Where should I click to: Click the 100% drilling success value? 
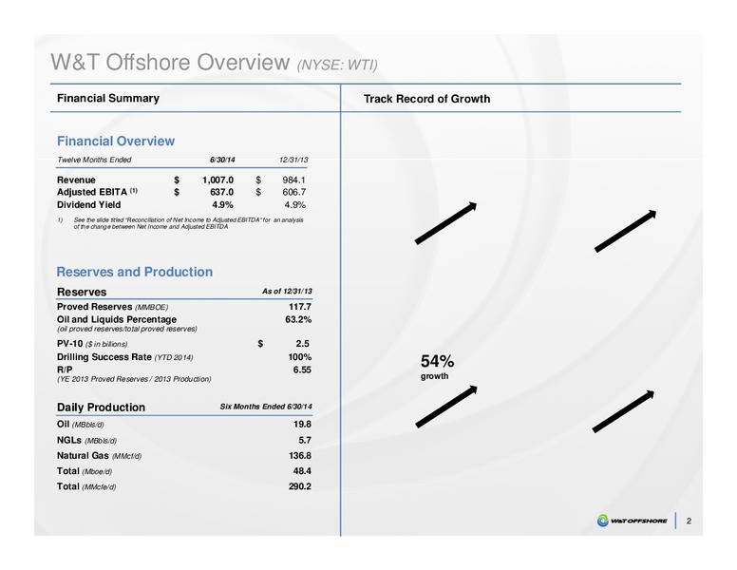300,357
